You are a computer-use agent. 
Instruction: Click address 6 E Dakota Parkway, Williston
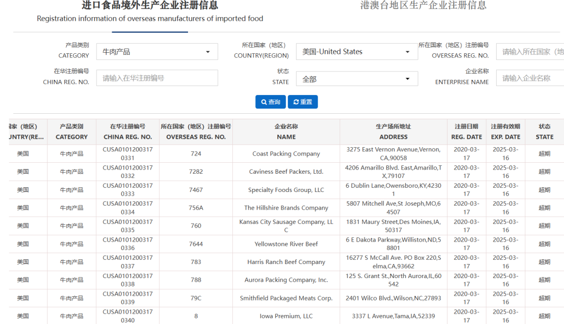(394, 244)
